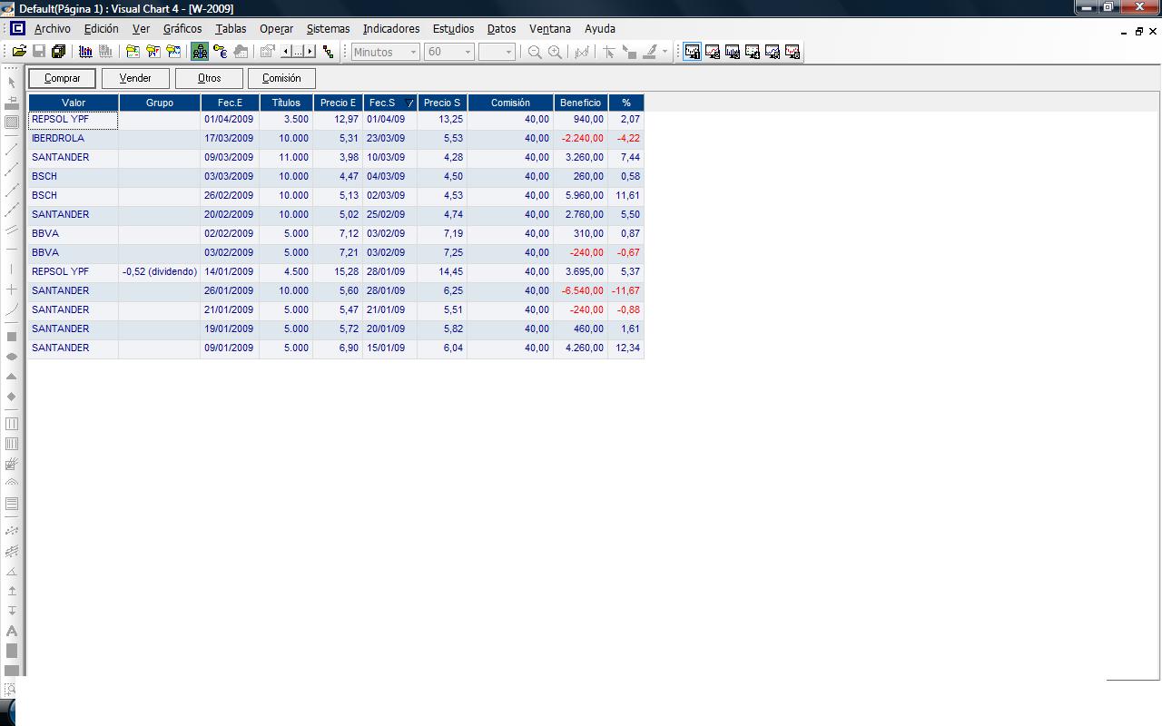Click the first folder-with-chart icon

point(133,52)
